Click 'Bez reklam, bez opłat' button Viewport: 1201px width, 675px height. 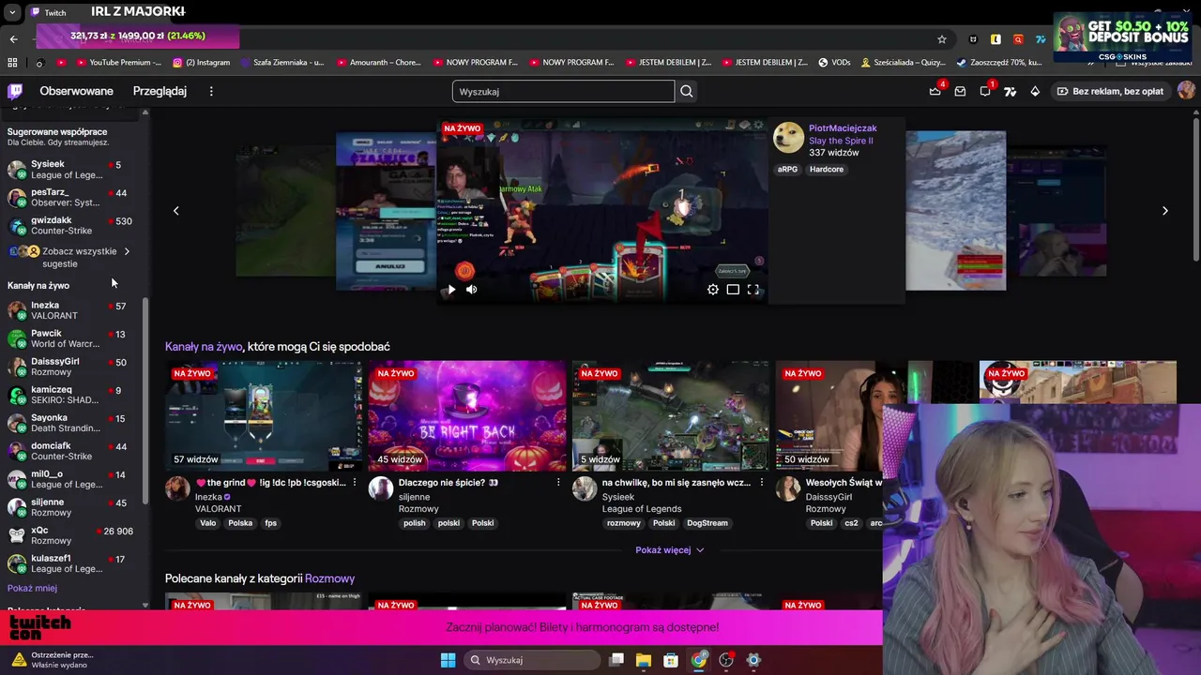(1110, 91)
